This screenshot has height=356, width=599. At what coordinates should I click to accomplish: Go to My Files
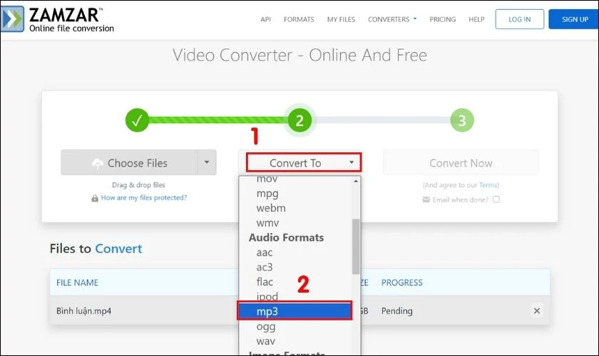341,19
